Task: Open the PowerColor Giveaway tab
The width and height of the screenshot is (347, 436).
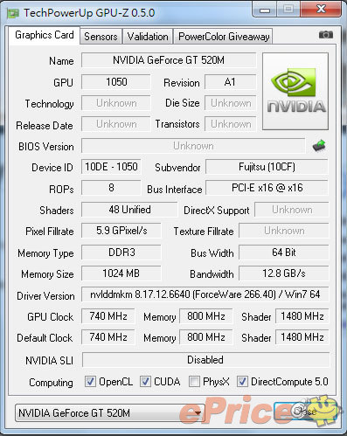Action: [x=224, y=37]
